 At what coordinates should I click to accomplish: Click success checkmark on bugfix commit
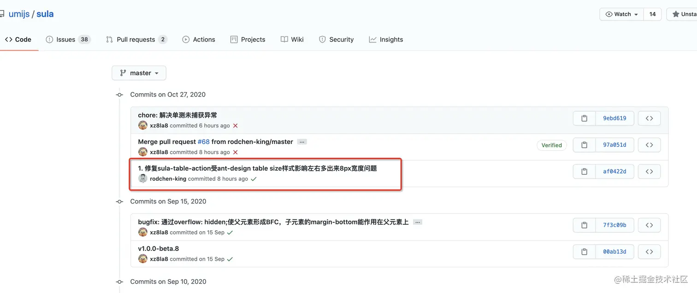(x=230, y=233)
